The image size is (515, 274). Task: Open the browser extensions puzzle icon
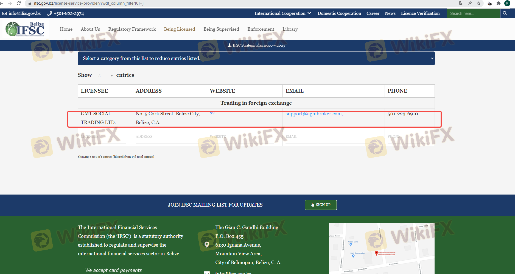click(499, 3)
